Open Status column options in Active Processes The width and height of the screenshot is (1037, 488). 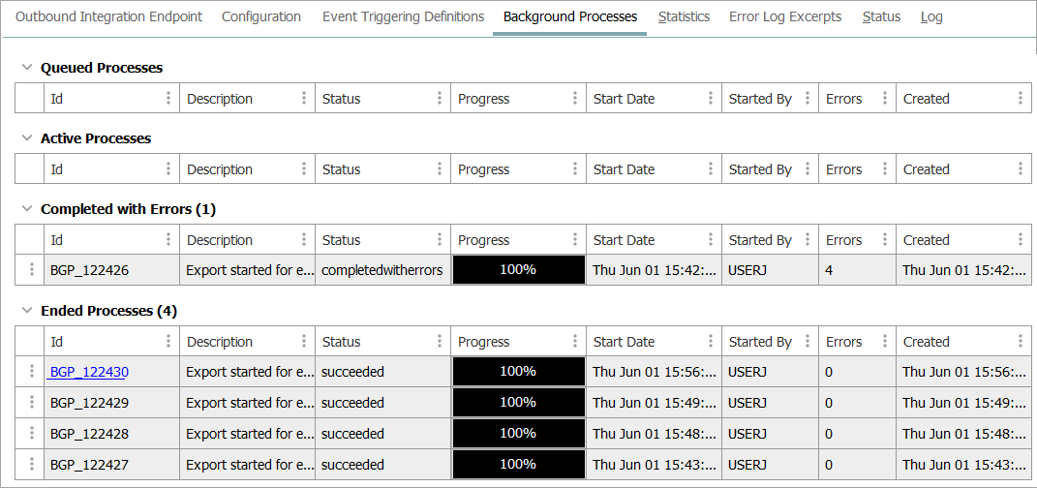pyautogui.click(x=440, y=169)
